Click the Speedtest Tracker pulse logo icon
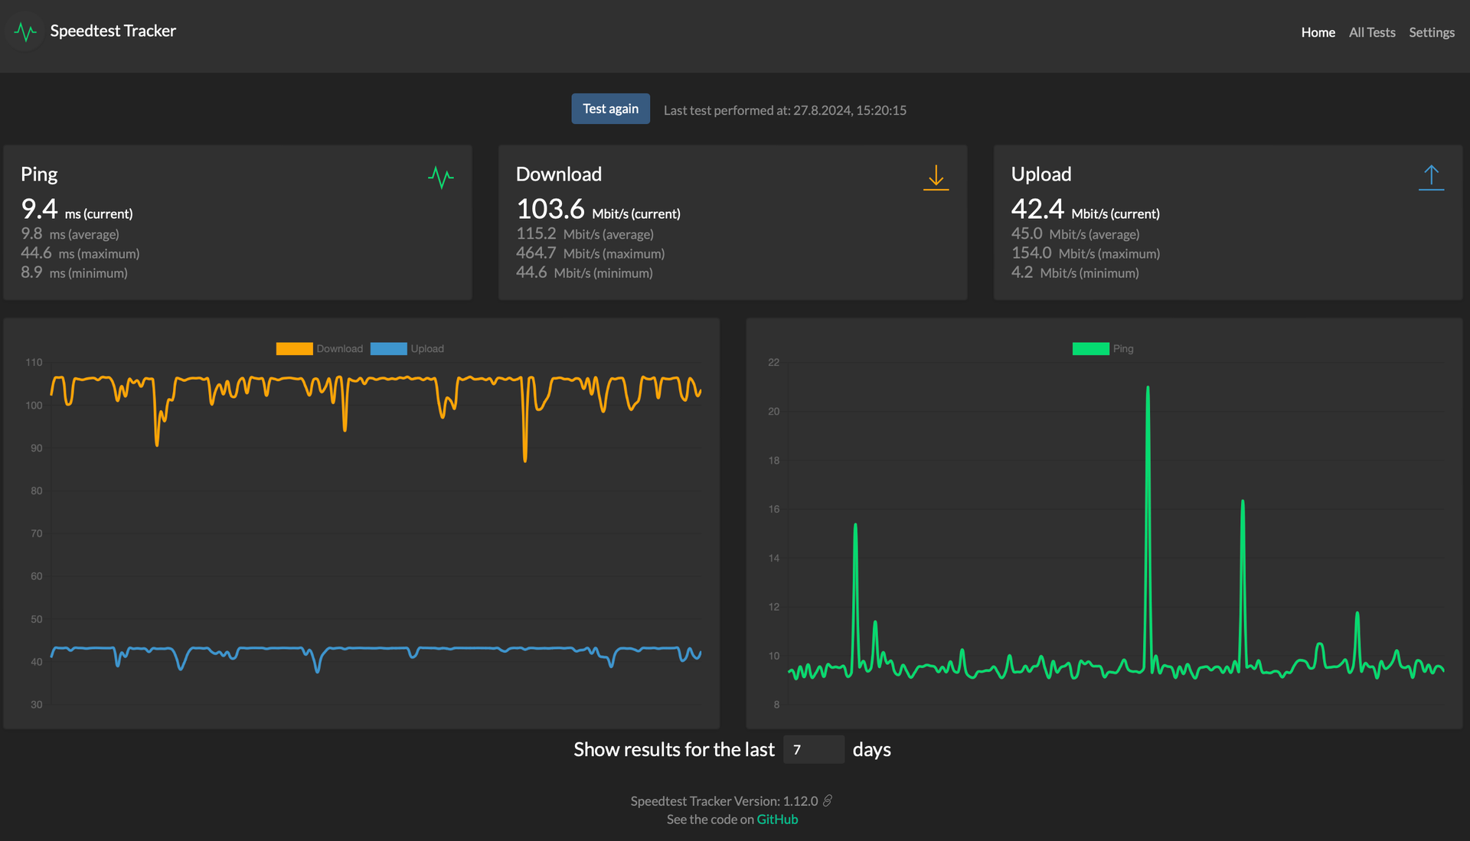 [x=25, y=31]
